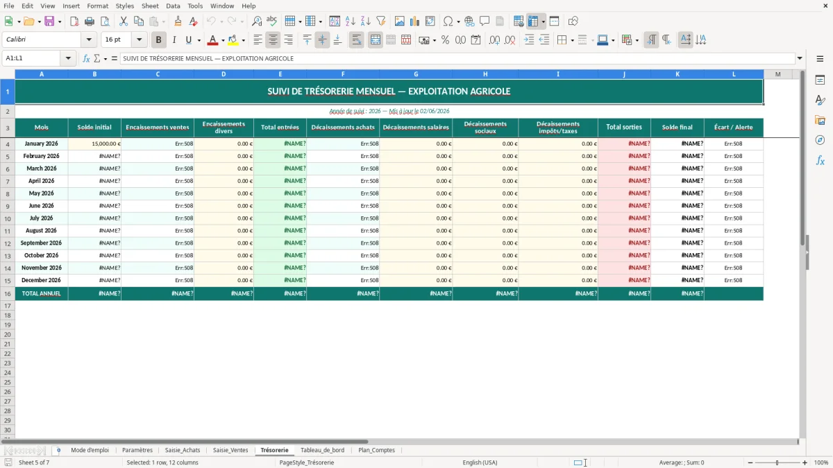The height and width of the screenshot is (468, 833).
Task: Open the Font Name dropdown
Action: [x=89, y=40]
